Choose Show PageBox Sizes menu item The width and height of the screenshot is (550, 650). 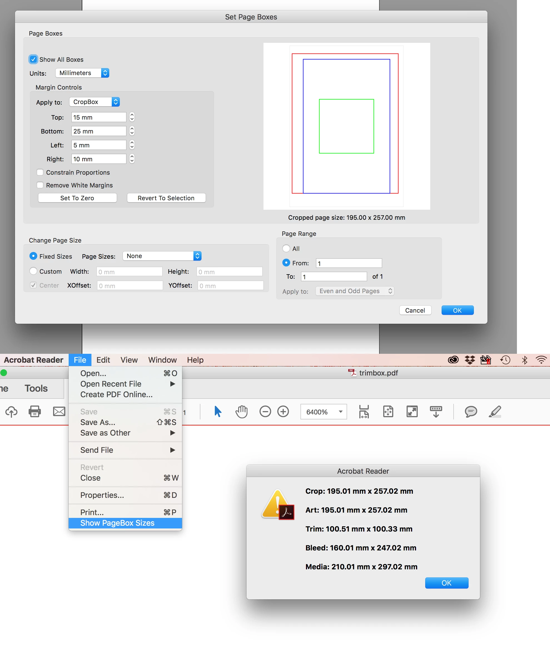click(117, 523)
